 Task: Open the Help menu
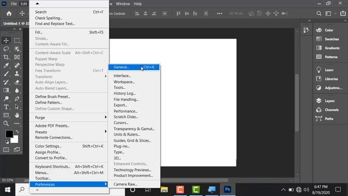point(138,4)
